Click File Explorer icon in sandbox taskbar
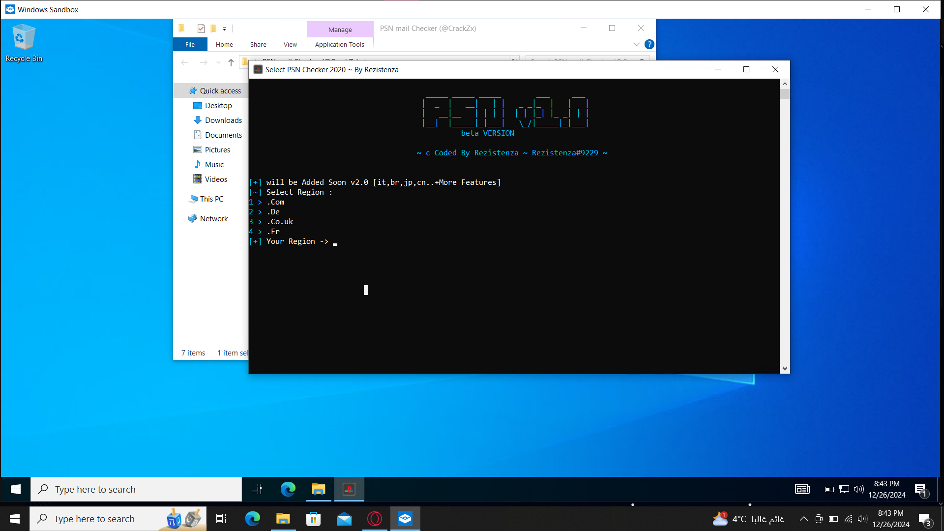Screen dimensions: 944x531 [319, 489]
